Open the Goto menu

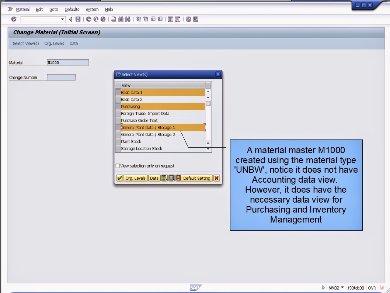(53, 9)
